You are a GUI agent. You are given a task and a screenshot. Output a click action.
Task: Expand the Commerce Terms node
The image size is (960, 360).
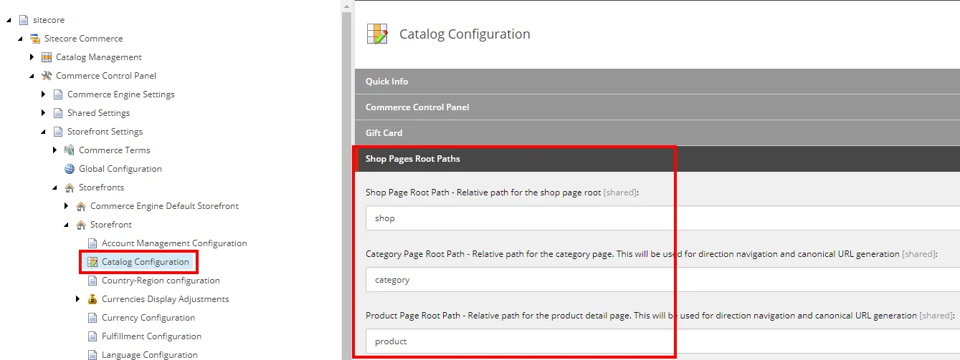(54, 150)
